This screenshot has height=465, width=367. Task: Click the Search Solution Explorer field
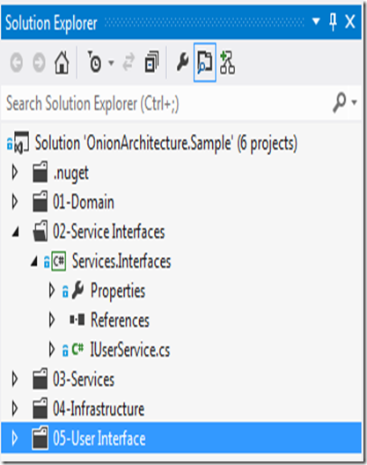[x=166, y=103]
